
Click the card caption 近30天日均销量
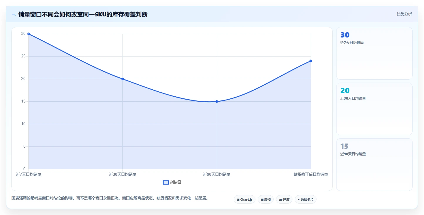pos(353,98)
